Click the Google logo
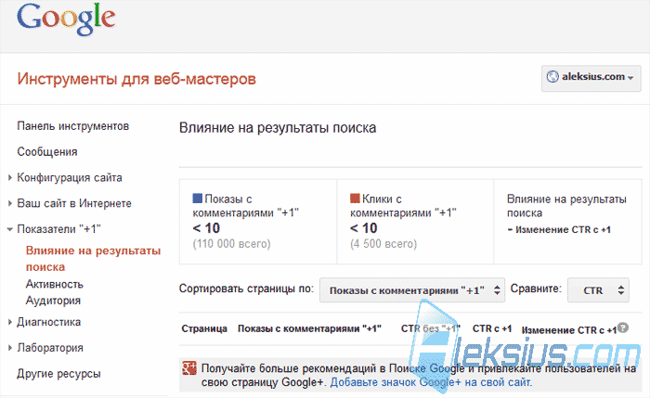 pos(66,19)
